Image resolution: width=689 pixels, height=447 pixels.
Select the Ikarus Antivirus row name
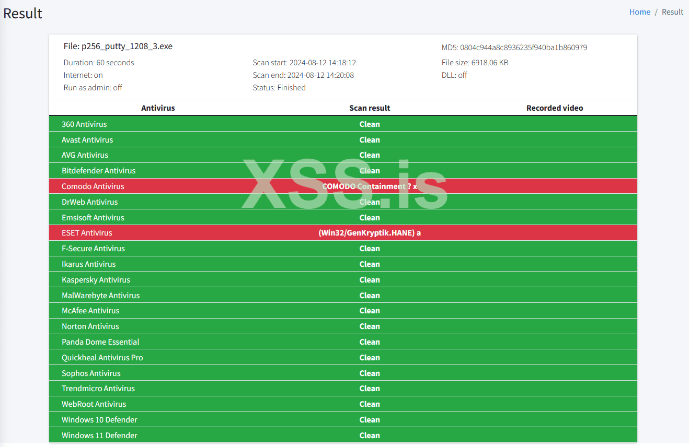[89, 264]
